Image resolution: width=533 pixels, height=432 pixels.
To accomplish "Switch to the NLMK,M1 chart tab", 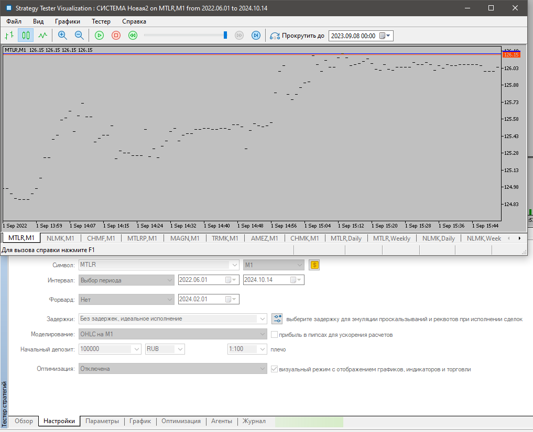I will tap(60, 238).
